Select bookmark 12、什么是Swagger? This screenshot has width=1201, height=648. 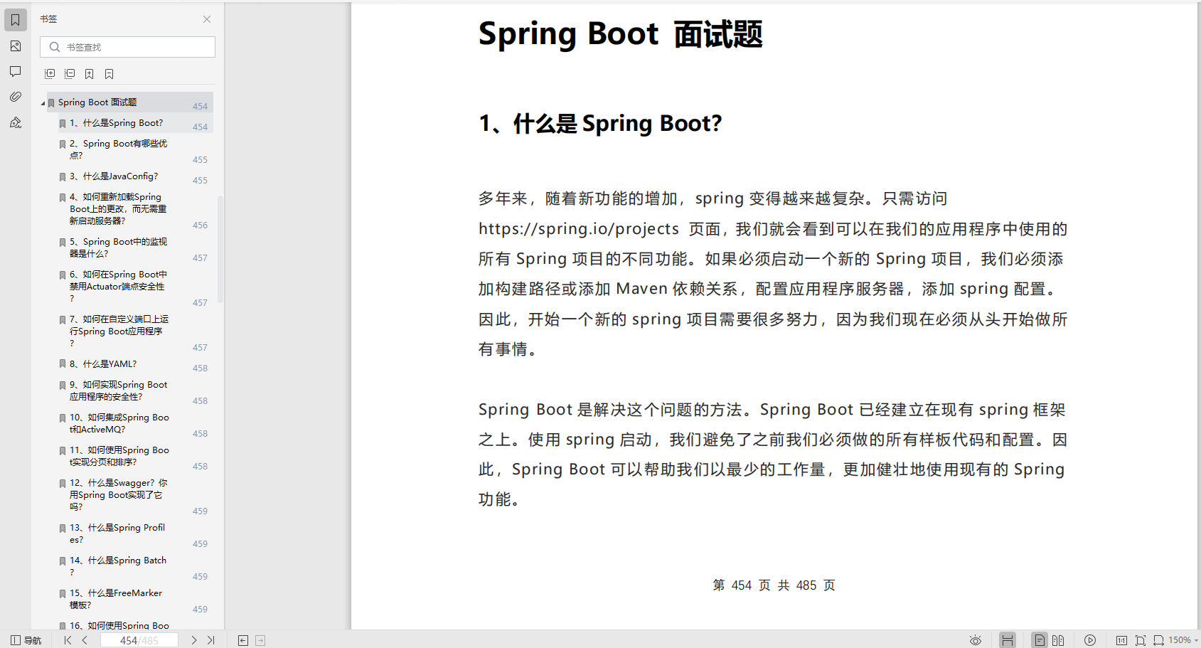(x=119, y=494)
